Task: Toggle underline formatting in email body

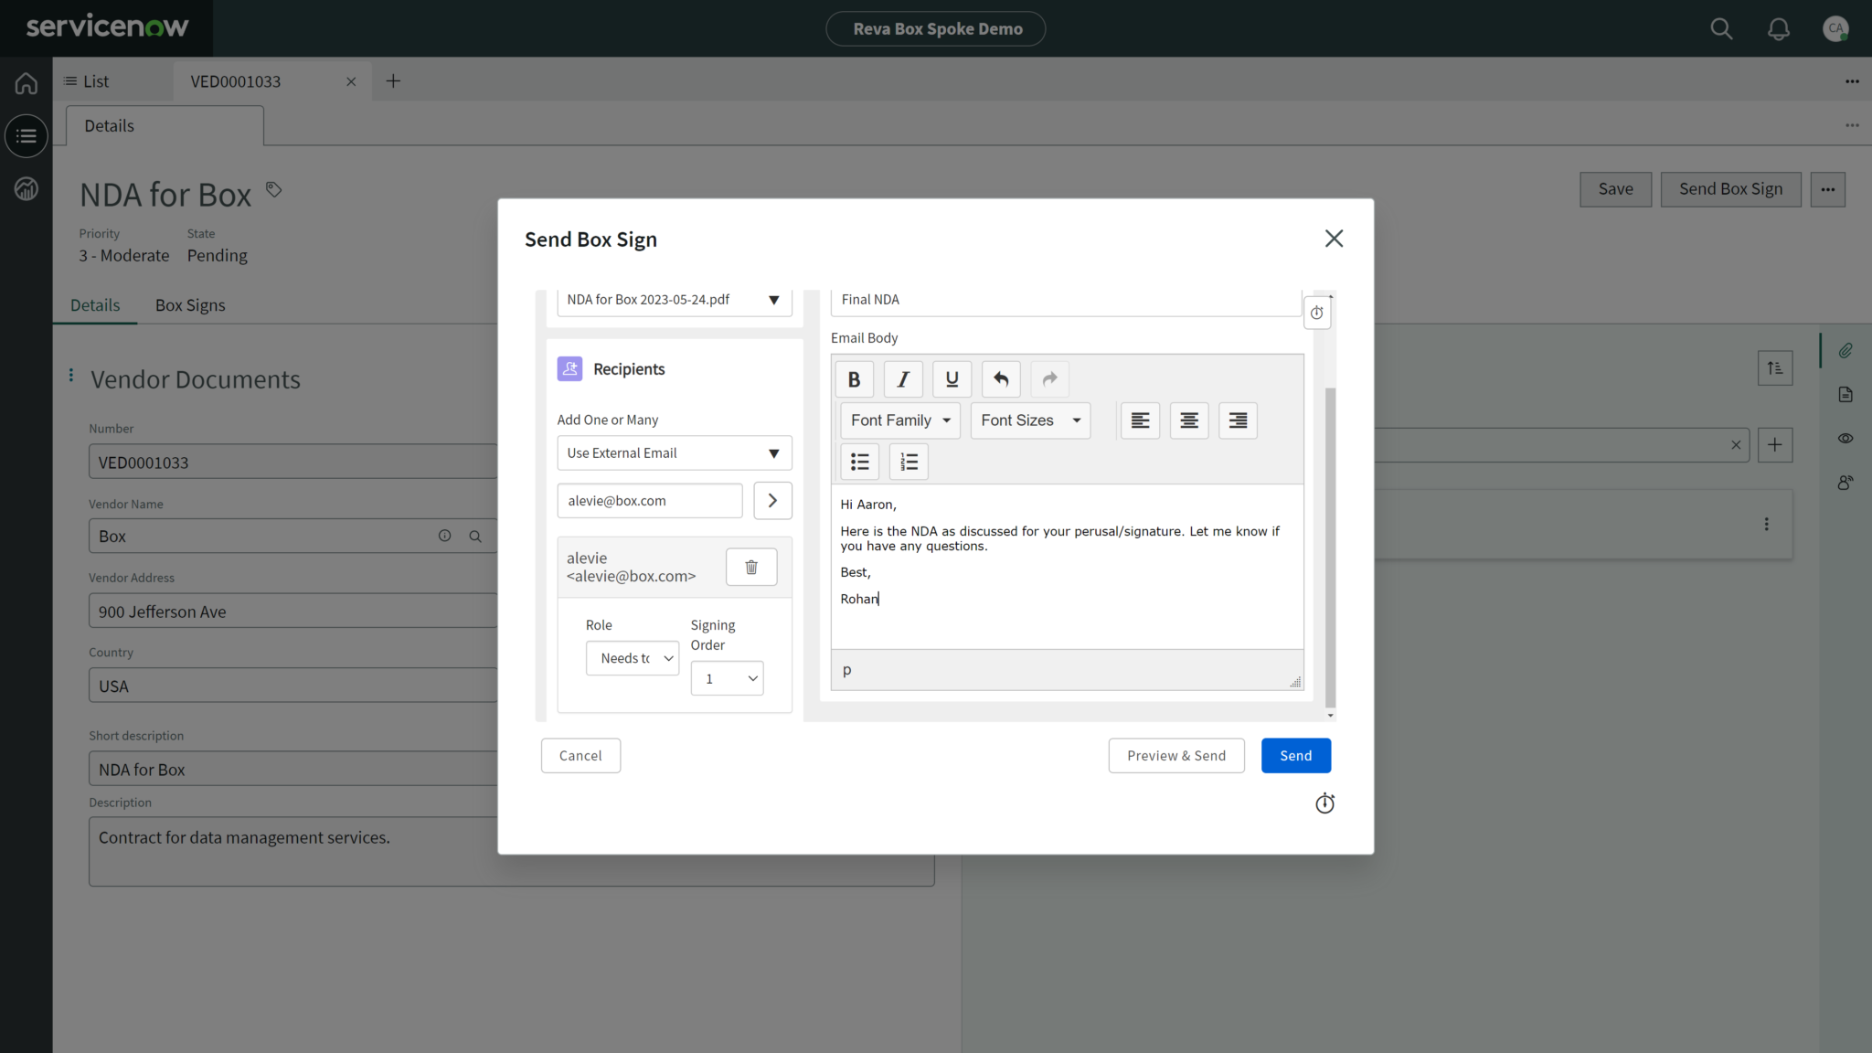Action: coord(952,379)
